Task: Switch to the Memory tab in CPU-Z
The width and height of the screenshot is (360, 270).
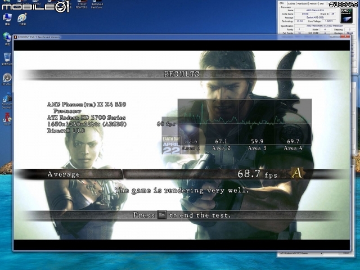Action: (x=313, y=4)
